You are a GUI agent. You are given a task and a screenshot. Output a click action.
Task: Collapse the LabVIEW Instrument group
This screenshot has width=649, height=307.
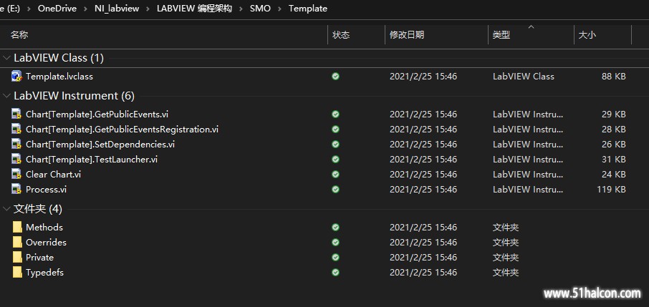coord(6,96)
